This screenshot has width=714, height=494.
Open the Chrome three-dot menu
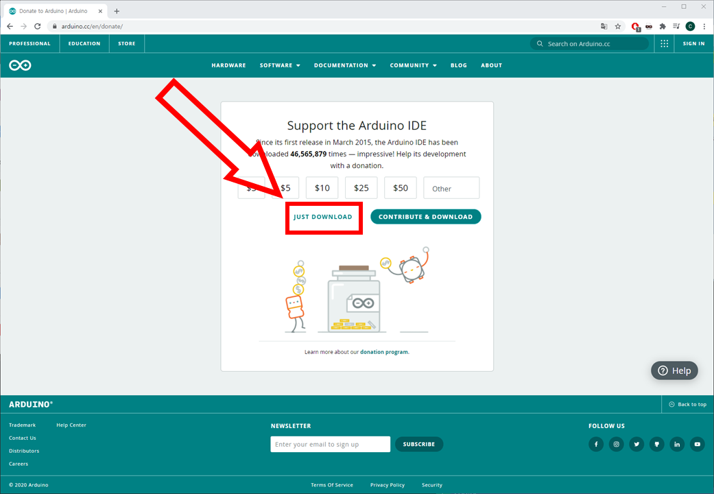click(x=704, y=27)
